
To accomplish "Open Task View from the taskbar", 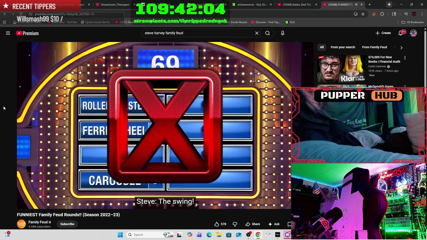I will pyautogui.click(x=179, y=235).
